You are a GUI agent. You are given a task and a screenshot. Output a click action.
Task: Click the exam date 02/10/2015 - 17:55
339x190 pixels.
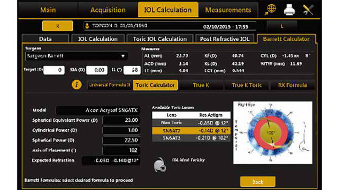click(226, 27)
